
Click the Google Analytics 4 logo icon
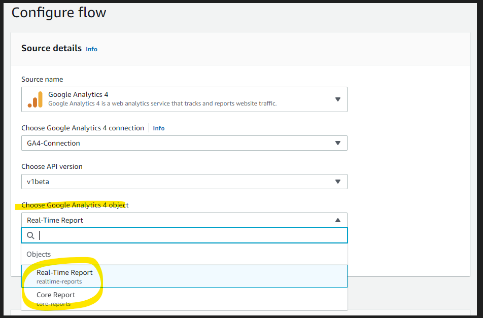[35, 99]
